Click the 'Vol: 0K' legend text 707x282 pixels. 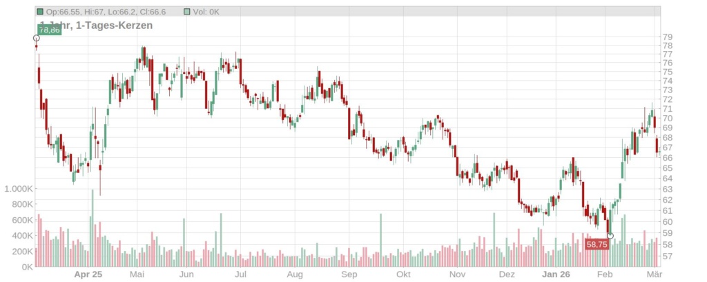coord(208,12)
